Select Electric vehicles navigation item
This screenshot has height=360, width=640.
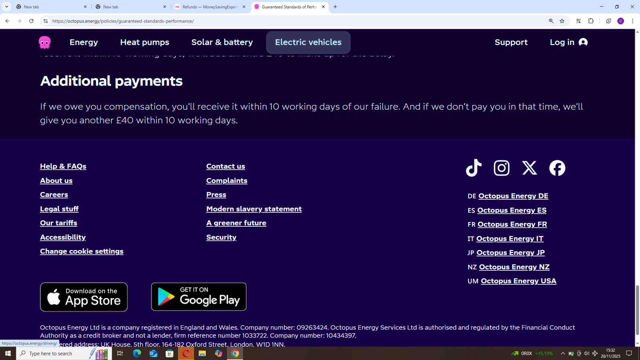coord(308,42)
